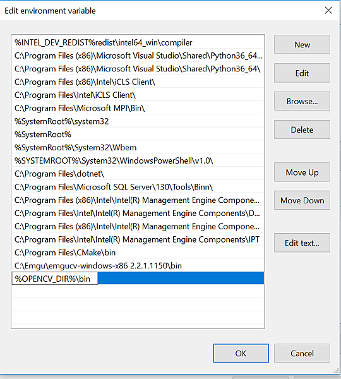Select the Program Files (x86) iCLS Client entry
The width and height of the screenshot is (341, 379).
(138, 82)
